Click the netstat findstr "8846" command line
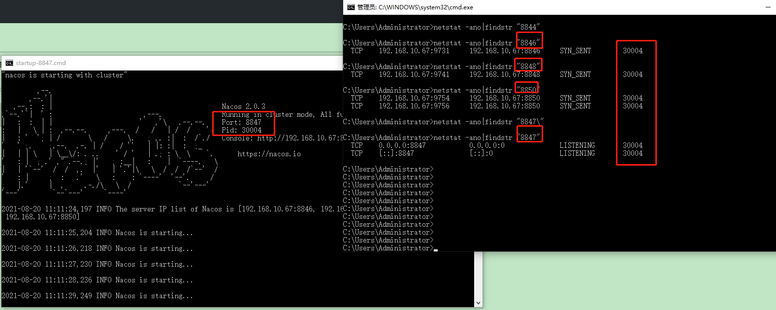 point(442,43)
